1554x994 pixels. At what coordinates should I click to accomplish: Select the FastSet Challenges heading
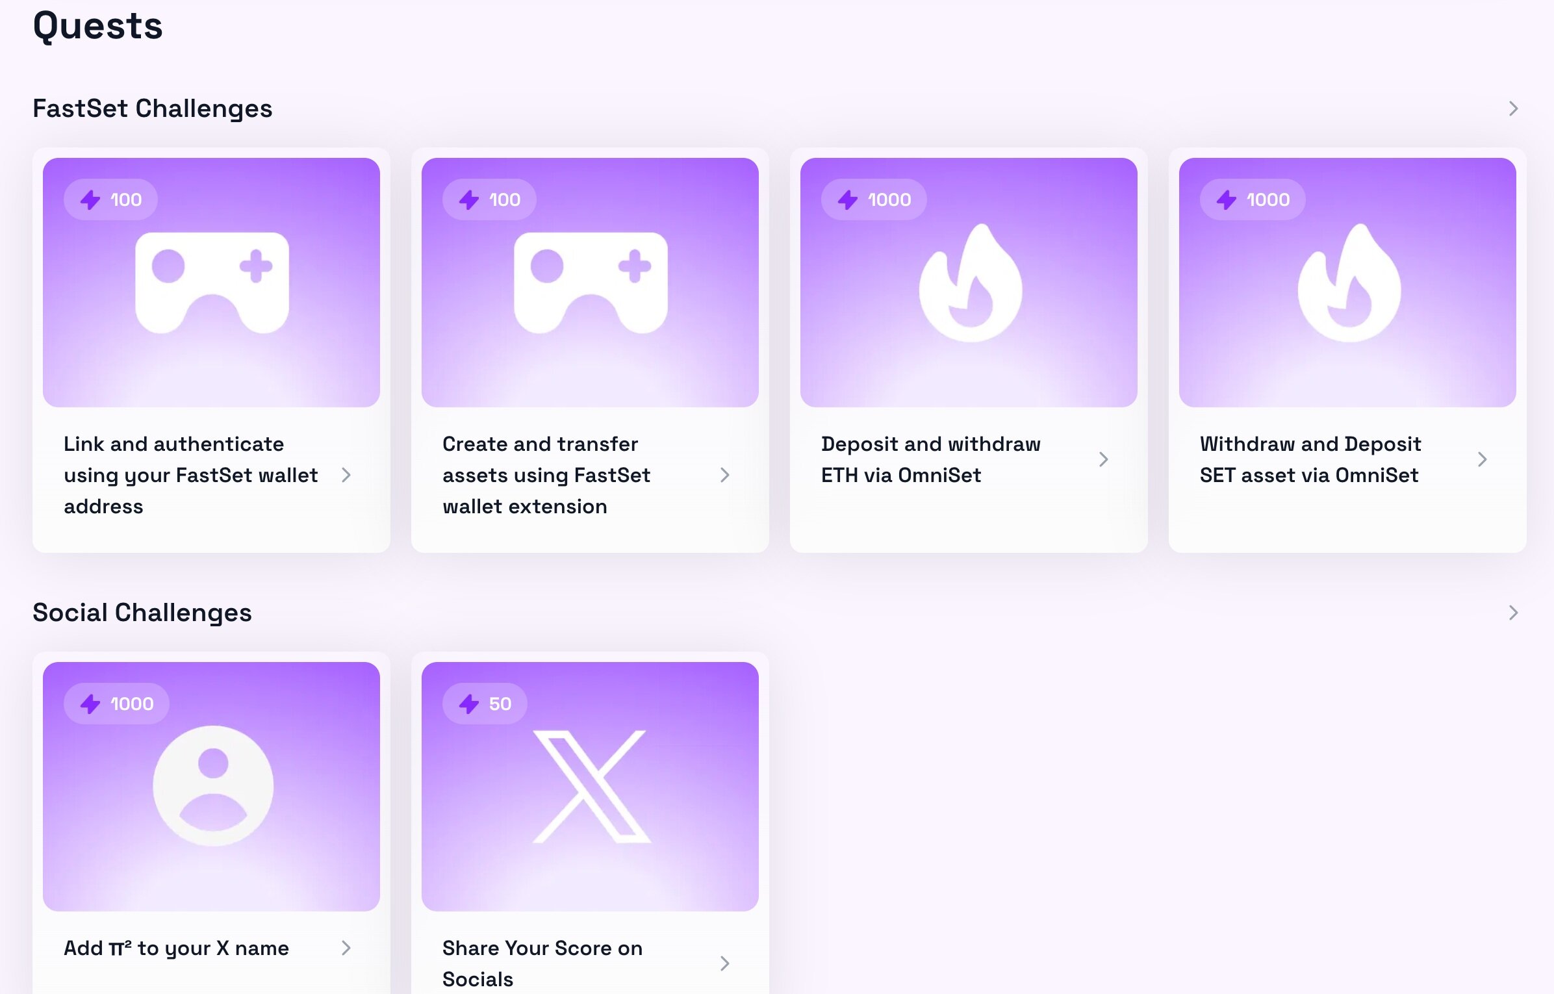[153, 108]
